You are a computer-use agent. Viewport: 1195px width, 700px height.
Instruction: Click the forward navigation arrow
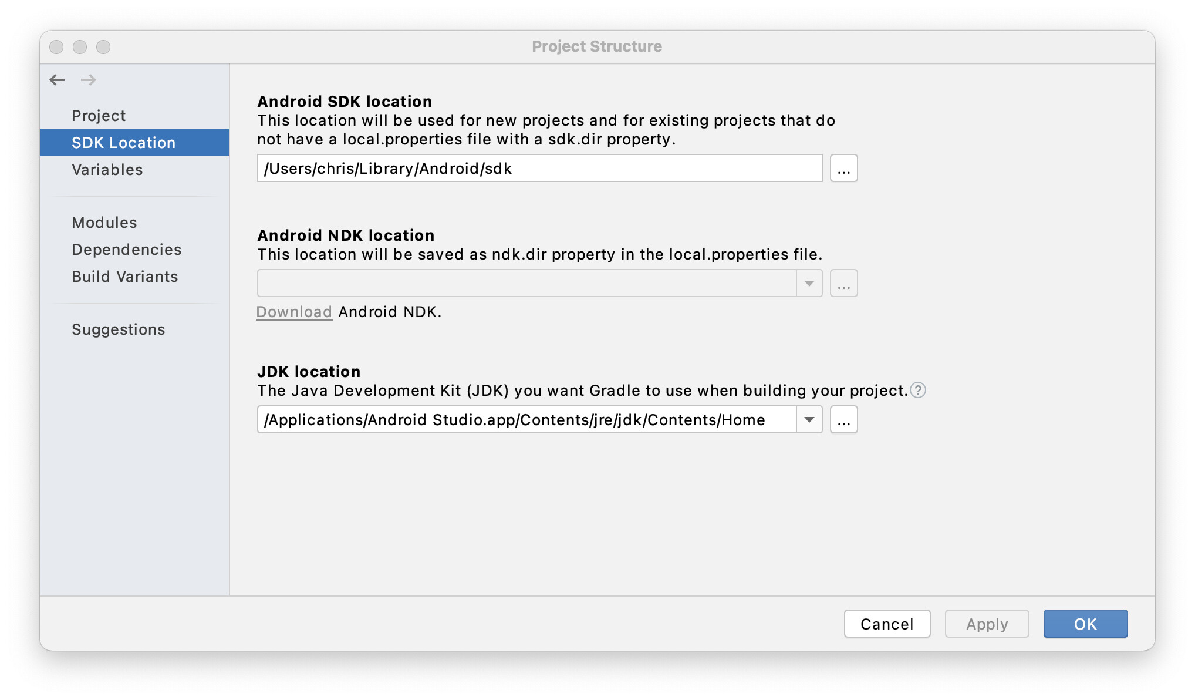(89, 80)
